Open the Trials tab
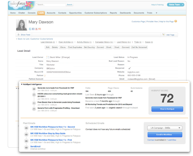193x156 pixels. 150,13
